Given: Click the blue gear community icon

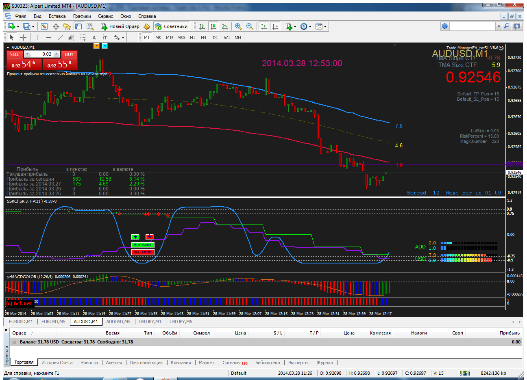Looking at the screenshot, I should pos(445,26).
